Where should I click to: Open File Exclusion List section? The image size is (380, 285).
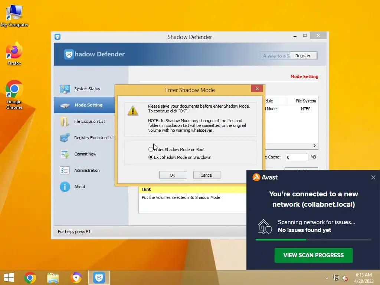click(x=90, y=121)
